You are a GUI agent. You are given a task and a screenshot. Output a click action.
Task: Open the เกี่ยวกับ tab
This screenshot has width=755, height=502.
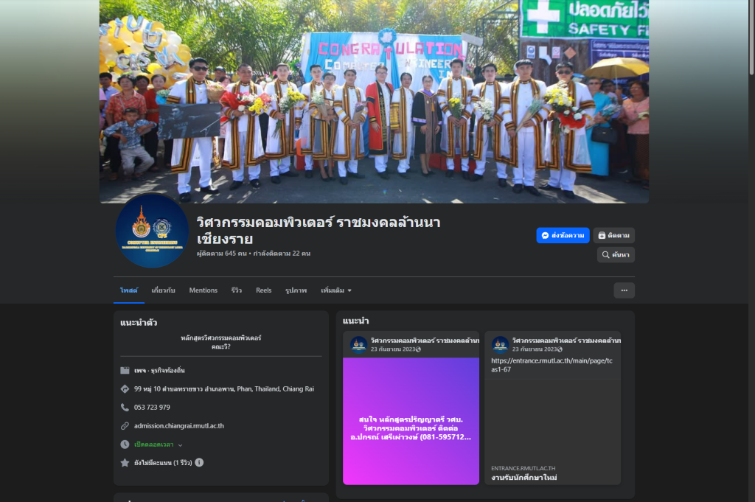pyautogui.click(x=163, y=290)
